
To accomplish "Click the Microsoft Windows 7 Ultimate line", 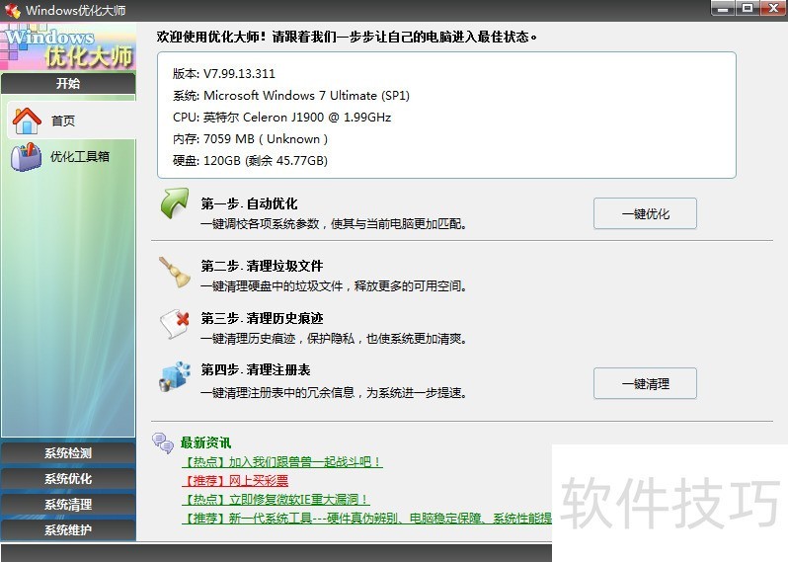I will (291, 96).
